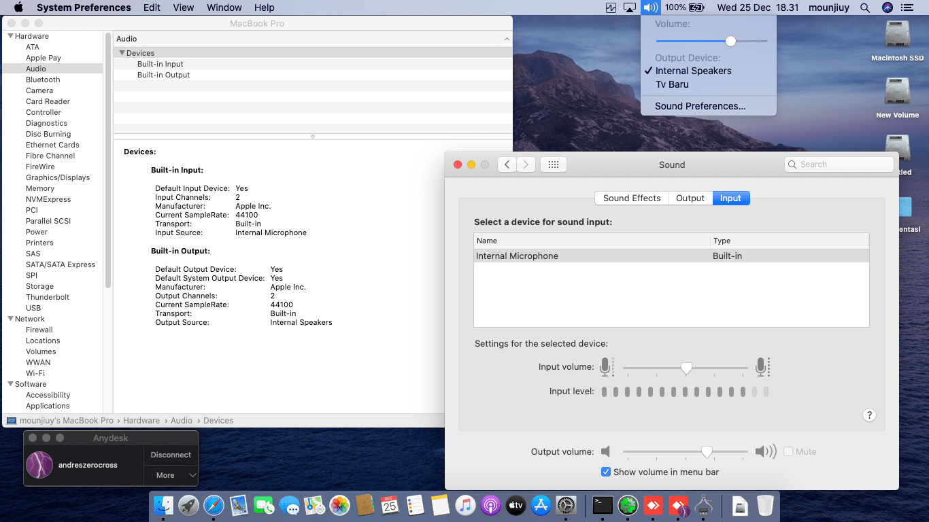Open Photos from the Dock
Image resolution: width=929 pixels, height=522 pixels.
[x=339, y=505]
